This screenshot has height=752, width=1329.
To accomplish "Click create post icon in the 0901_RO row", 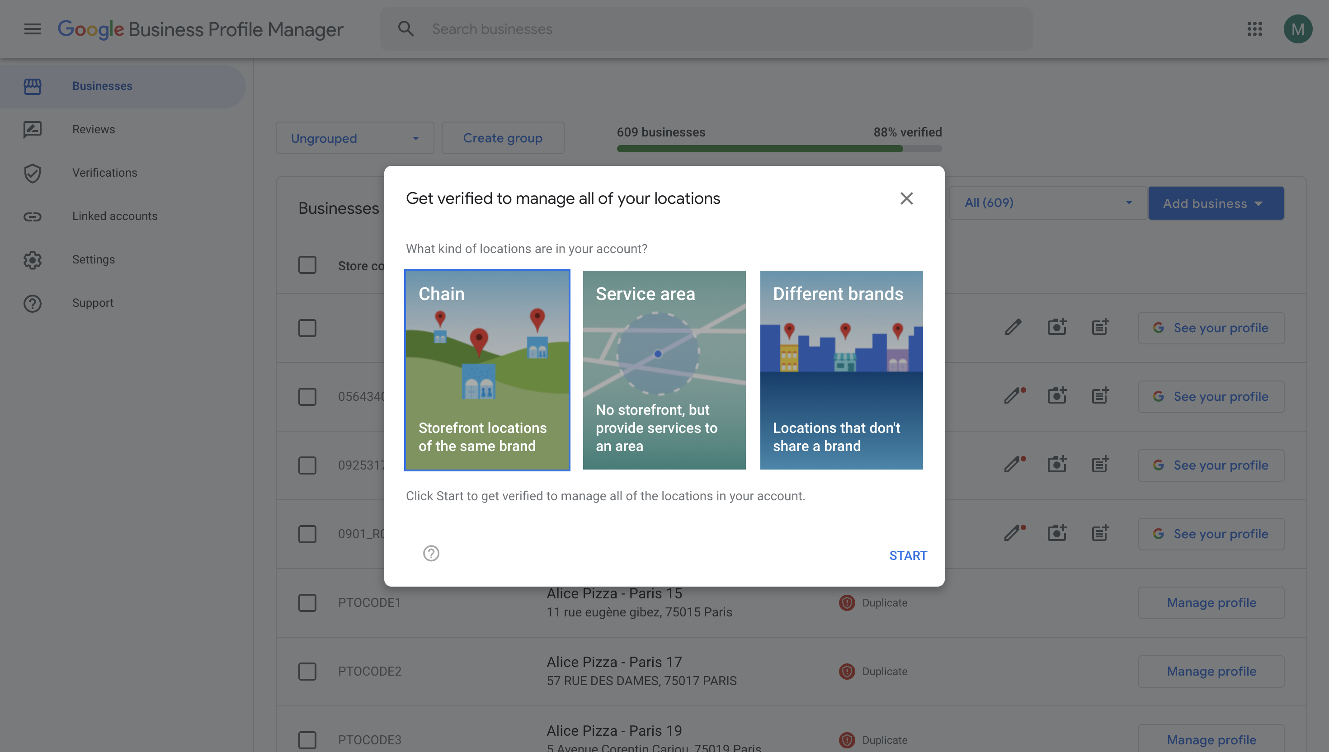I will [1100, 533].
